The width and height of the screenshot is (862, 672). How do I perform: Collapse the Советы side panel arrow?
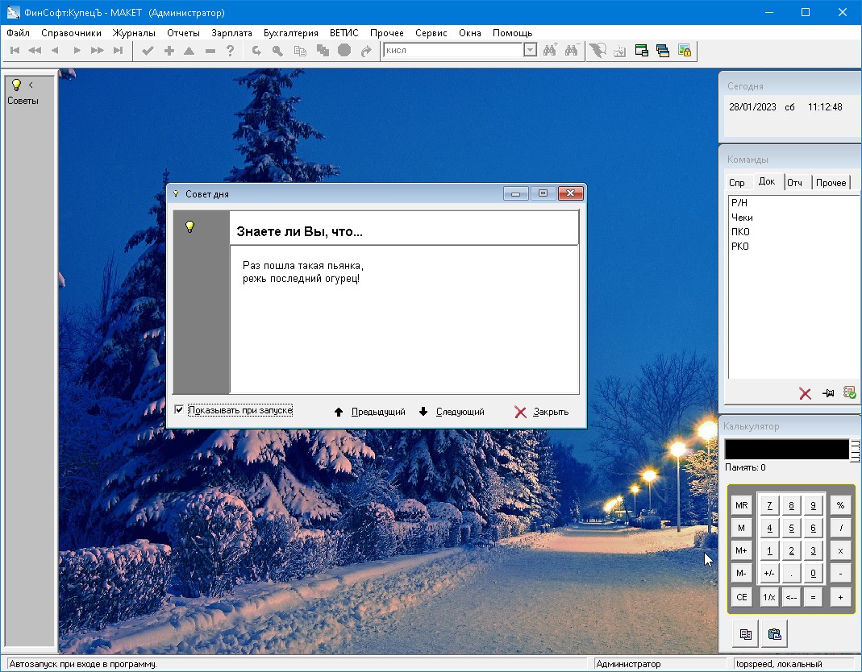[x=31, y=85]
